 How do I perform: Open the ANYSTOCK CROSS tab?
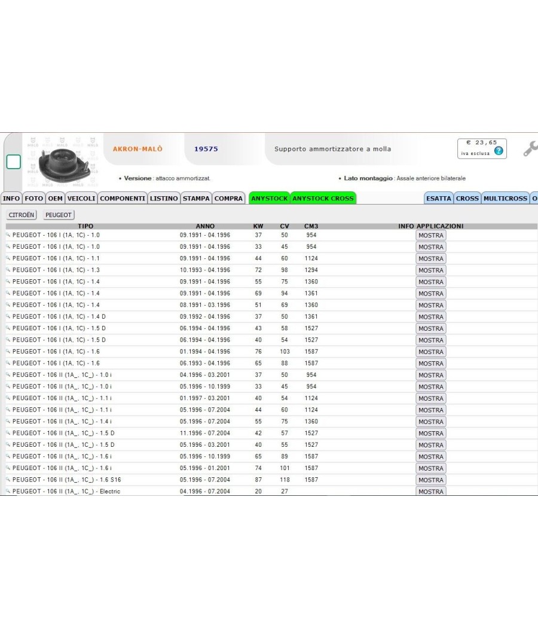click(x=323, y=198)
